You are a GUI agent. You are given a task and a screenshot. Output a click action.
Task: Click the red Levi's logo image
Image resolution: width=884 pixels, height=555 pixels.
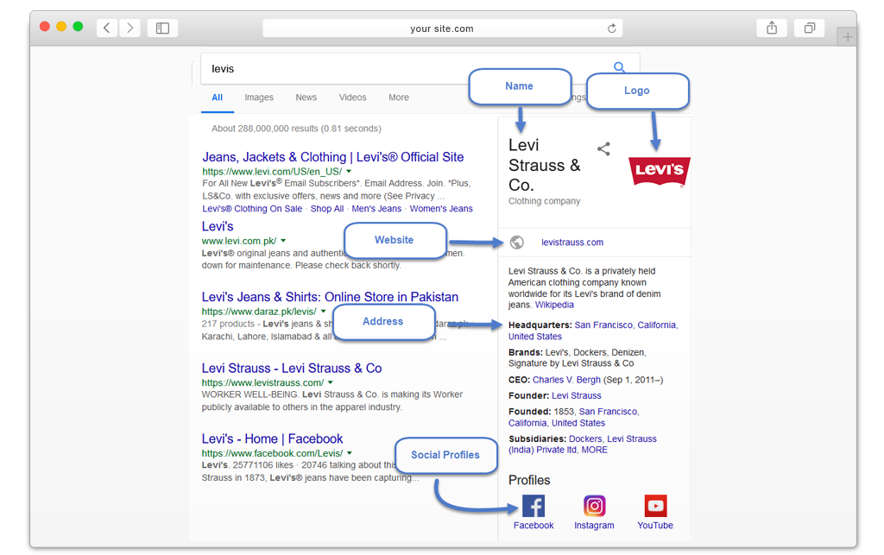tap(659, 171)
